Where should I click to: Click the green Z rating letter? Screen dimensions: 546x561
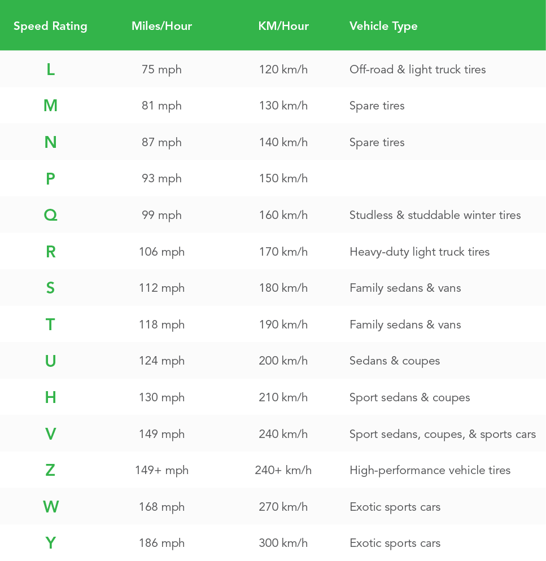pos(50,470)
